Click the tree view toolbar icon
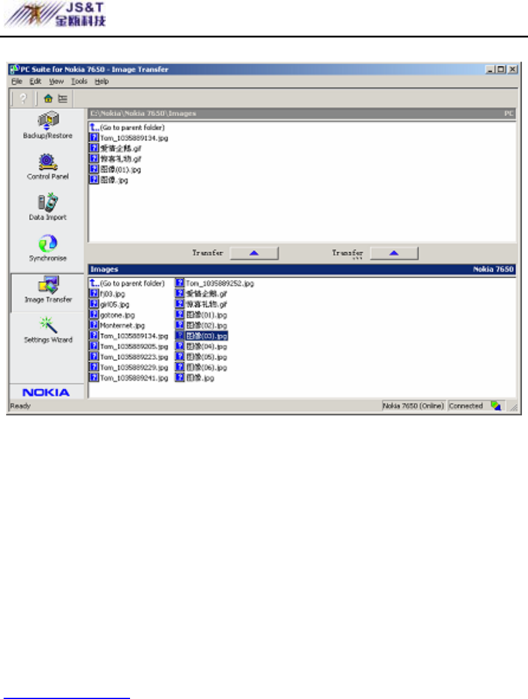Image resolution: width=528 pixels, height=699 pixels. [x=63, y=99]
